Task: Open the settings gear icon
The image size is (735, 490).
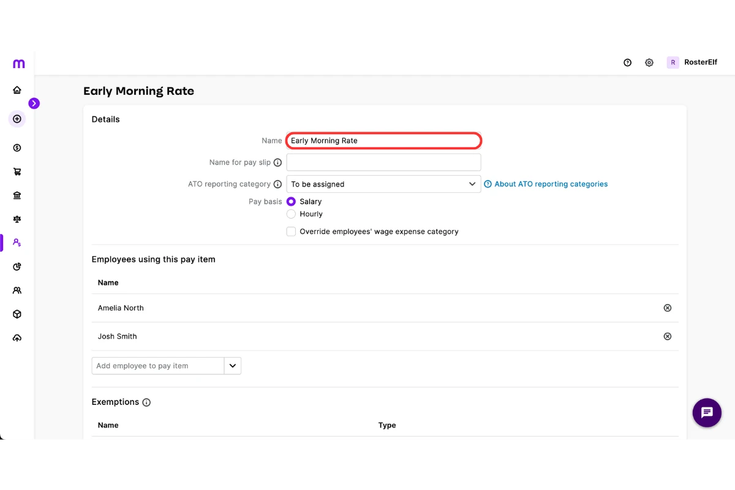Action: (x=649, y=62)
